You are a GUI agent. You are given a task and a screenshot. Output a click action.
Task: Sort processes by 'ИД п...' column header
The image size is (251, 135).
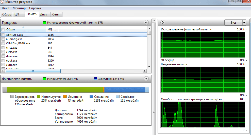[52, 29]
